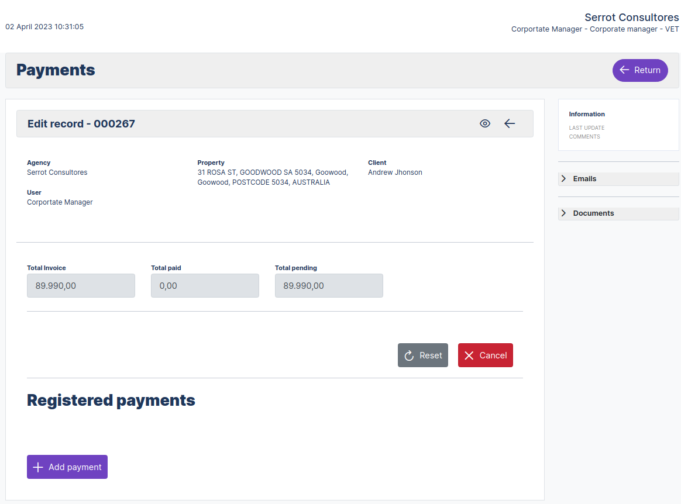681x504 pixels.
Task: Select the client Andrew Jhonson link
Action: coord(395,172)
